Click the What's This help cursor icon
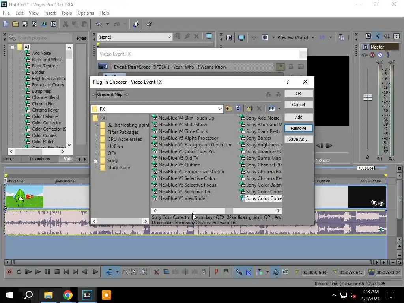The width and height of the screenshot is (404, 303). [x=149, y=24]
